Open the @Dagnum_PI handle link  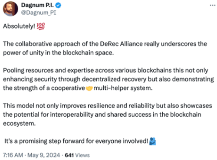39,13
